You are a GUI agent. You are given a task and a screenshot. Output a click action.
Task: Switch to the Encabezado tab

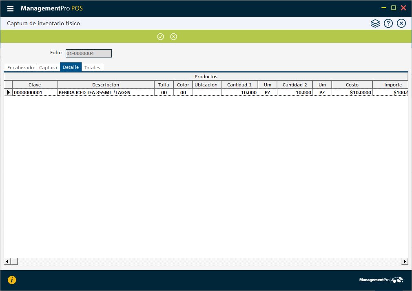point(20,68)
